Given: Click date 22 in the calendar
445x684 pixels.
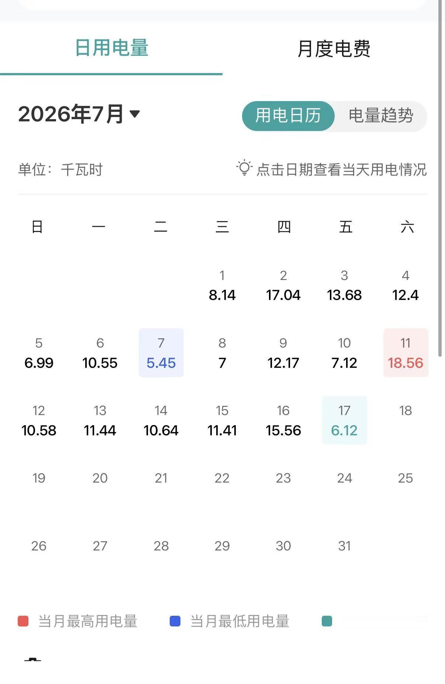Looking at the screenshot, I should [222, 478].
